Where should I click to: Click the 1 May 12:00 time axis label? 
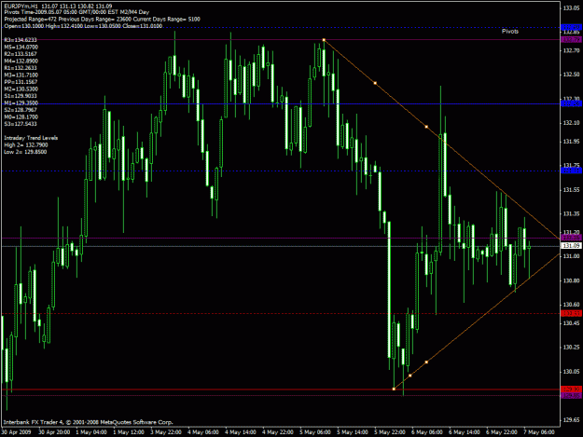[129, 432]
